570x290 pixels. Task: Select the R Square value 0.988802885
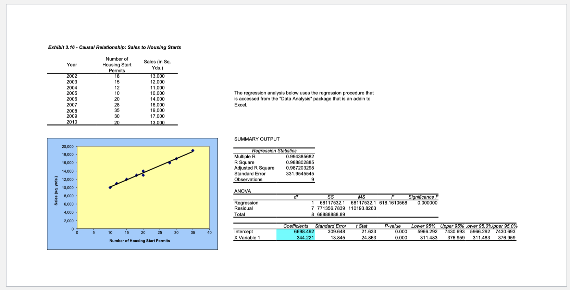point(300,162)
